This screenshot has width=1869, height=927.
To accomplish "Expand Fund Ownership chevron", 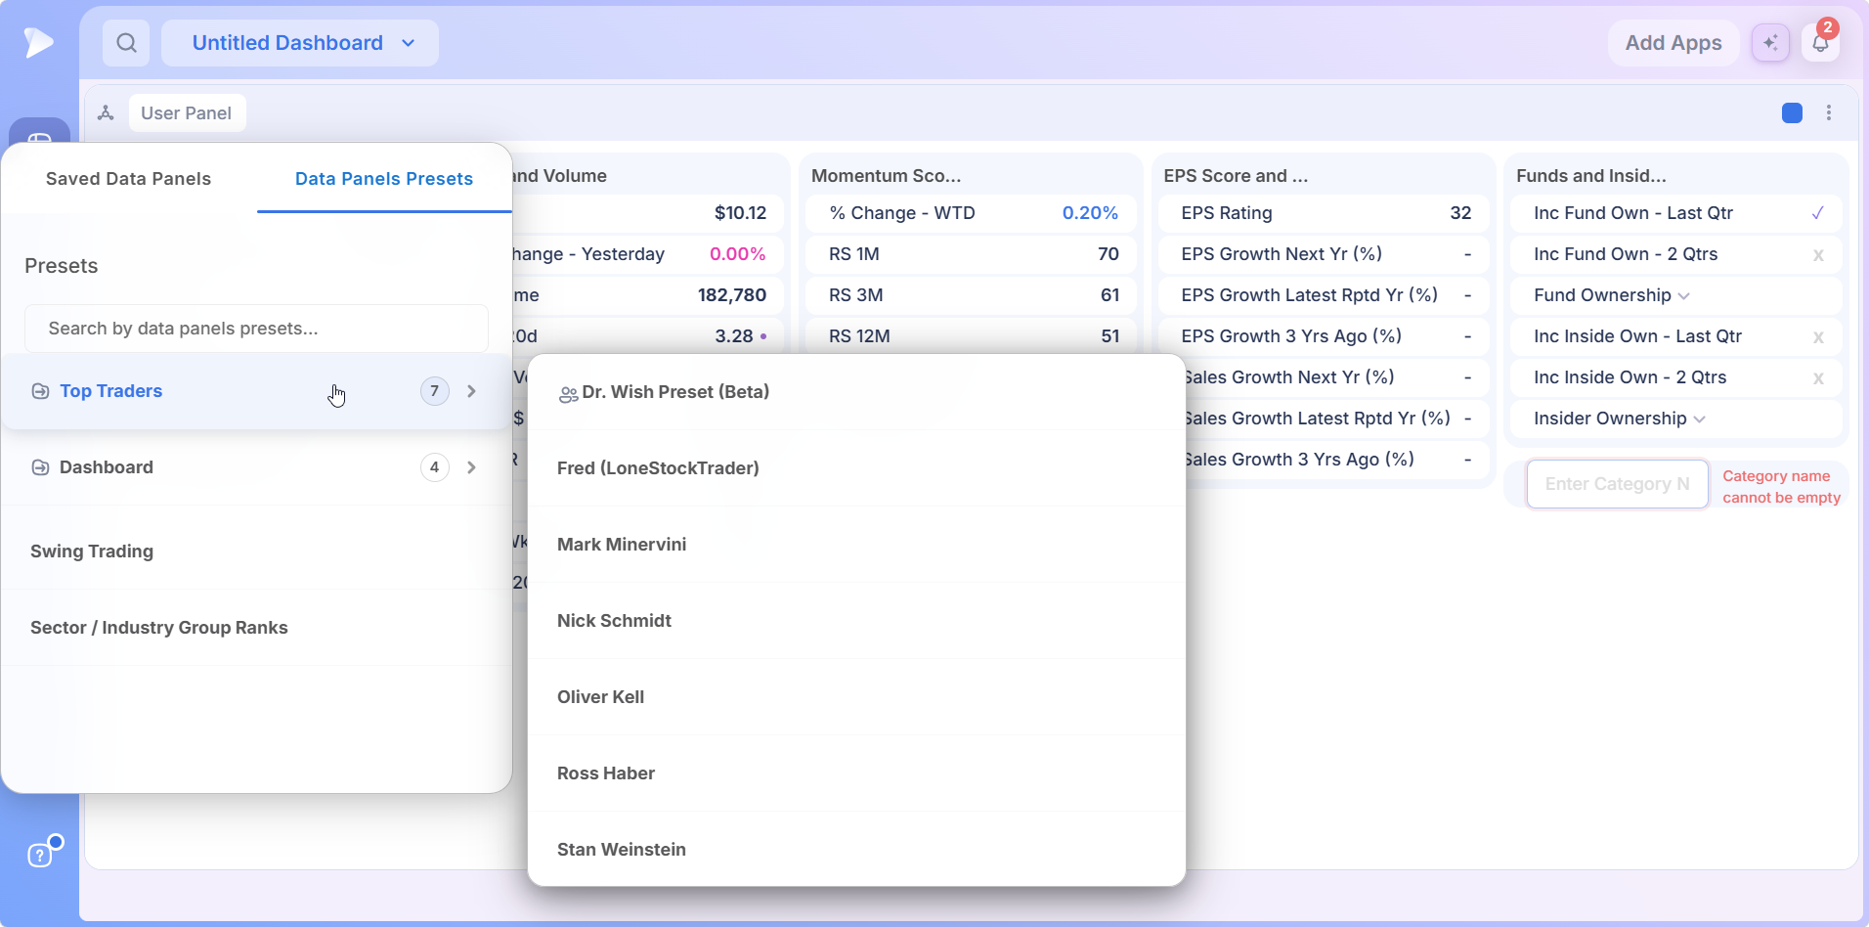I will pos(1683,296).
